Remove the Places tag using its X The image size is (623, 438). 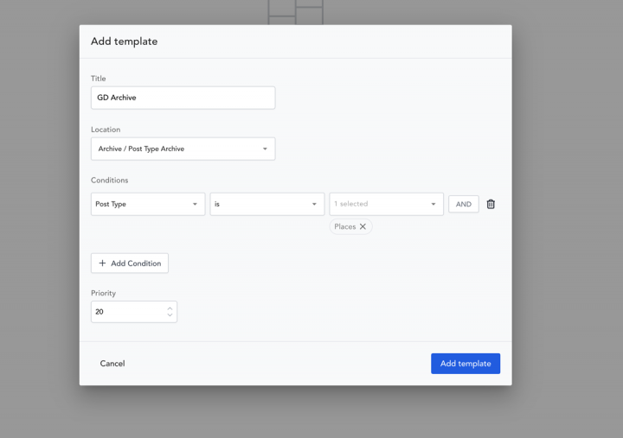tap(363, 226)
